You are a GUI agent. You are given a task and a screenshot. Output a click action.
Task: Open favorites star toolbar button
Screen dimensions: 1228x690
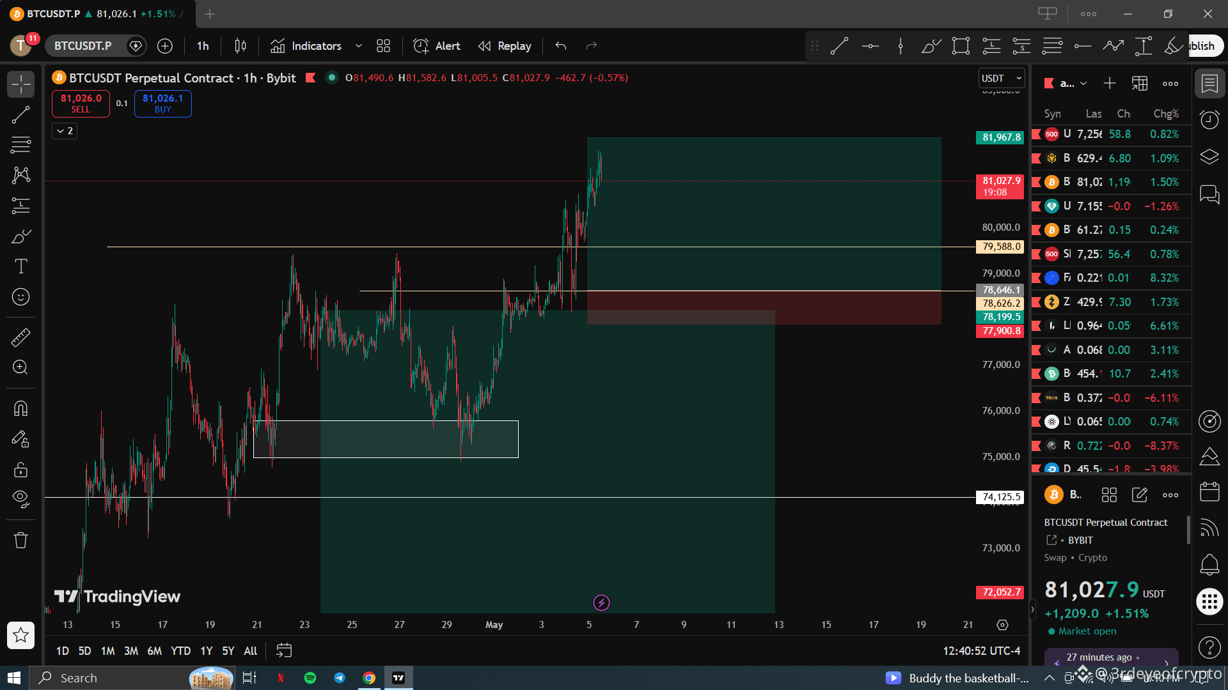click(20, 635)
